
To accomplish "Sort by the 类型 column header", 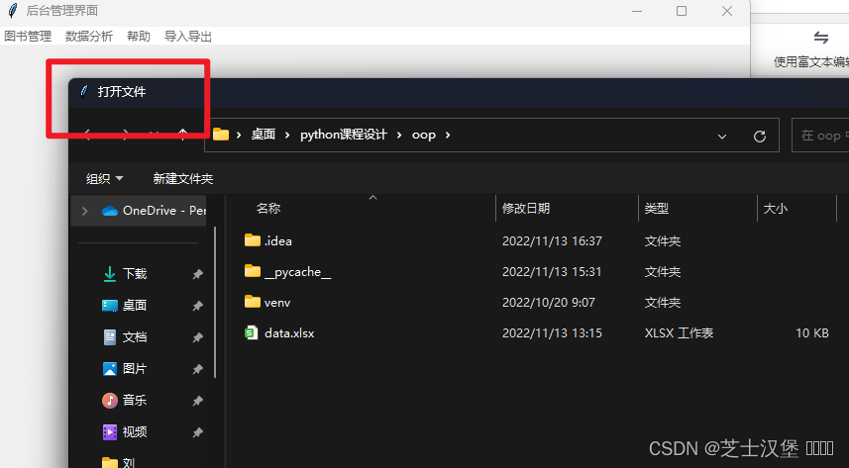I will point(656,209).
